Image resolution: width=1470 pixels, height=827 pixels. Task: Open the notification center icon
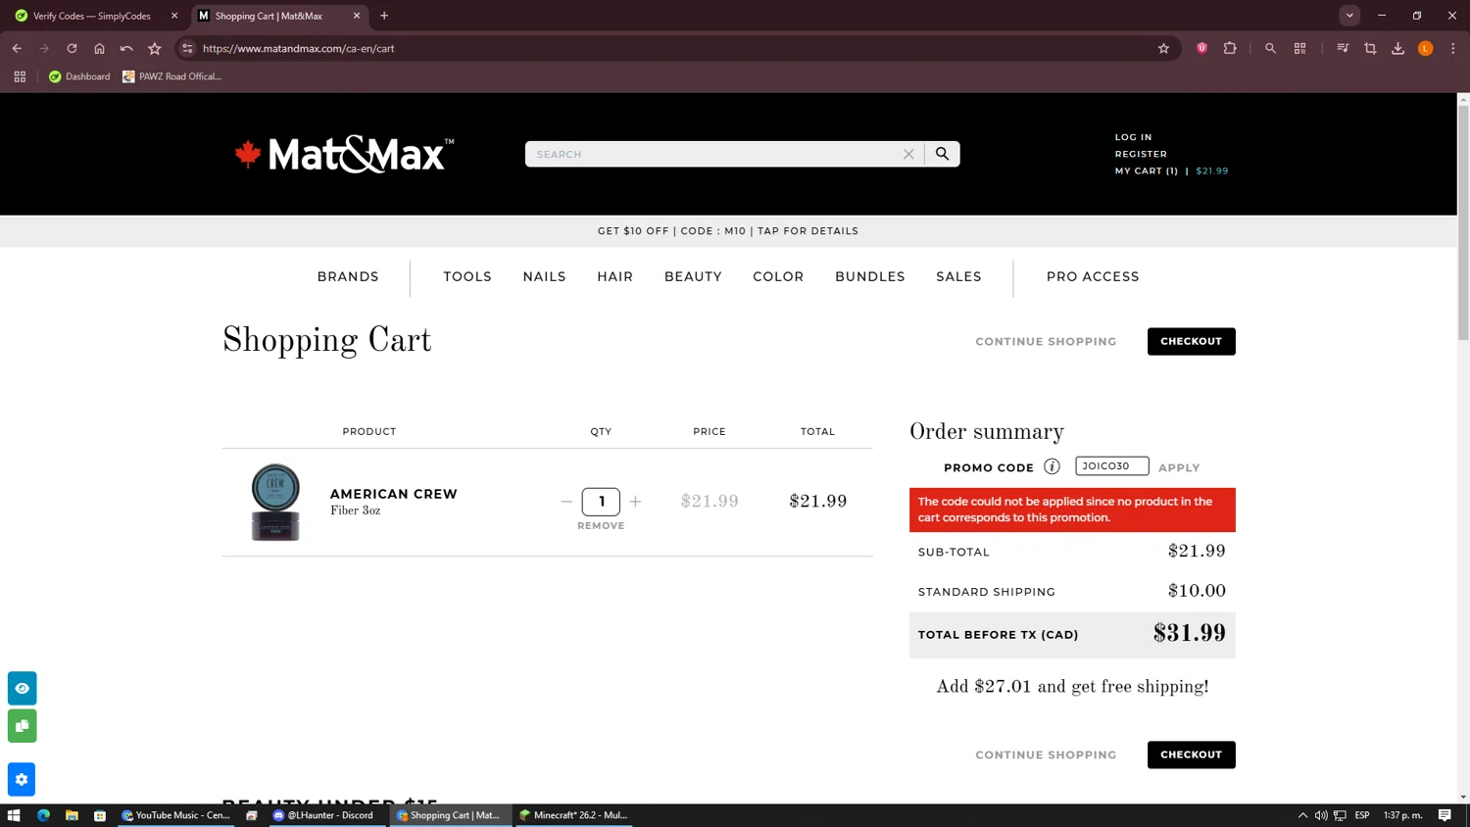click(x=1445, y=815)
